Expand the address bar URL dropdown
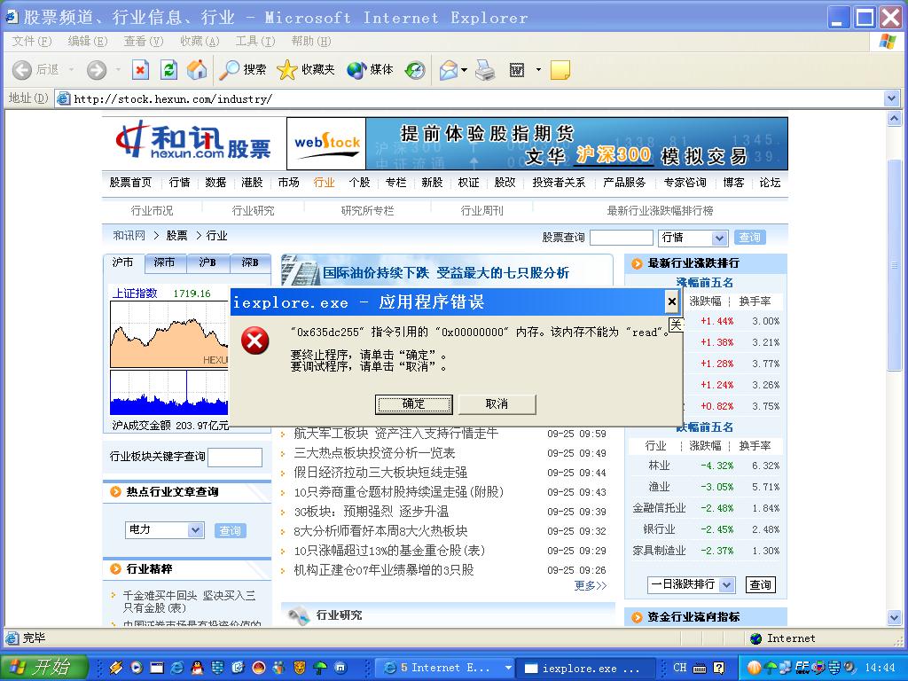The height and width of the screenshot is (681, 908). coord(892,99)
